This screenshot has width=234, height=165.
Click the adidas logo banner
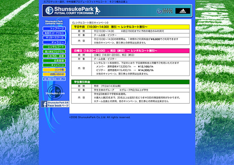tap(183, 11)
